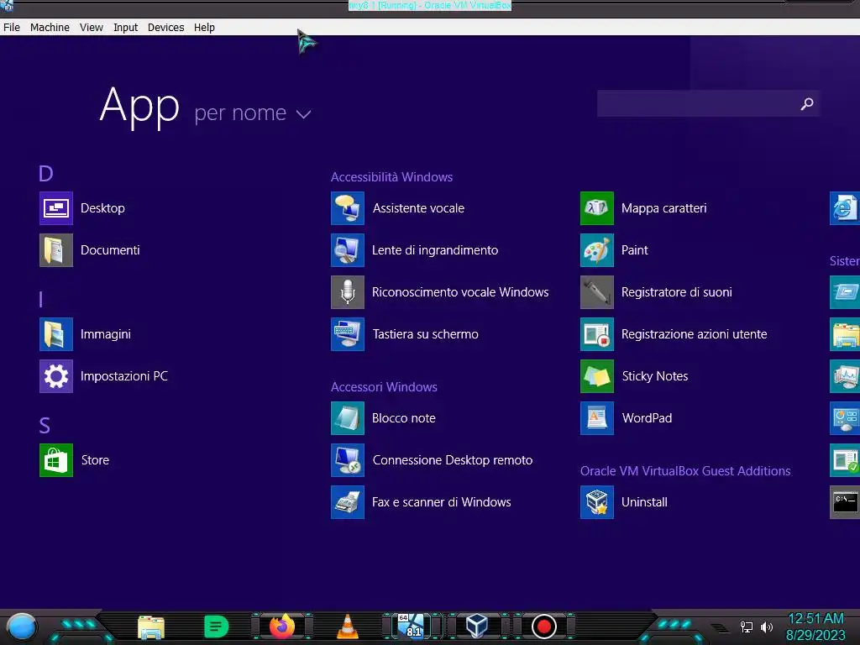Open Connessione Desktop remoto icon
The image size is (860, 645).
[348, 460]
